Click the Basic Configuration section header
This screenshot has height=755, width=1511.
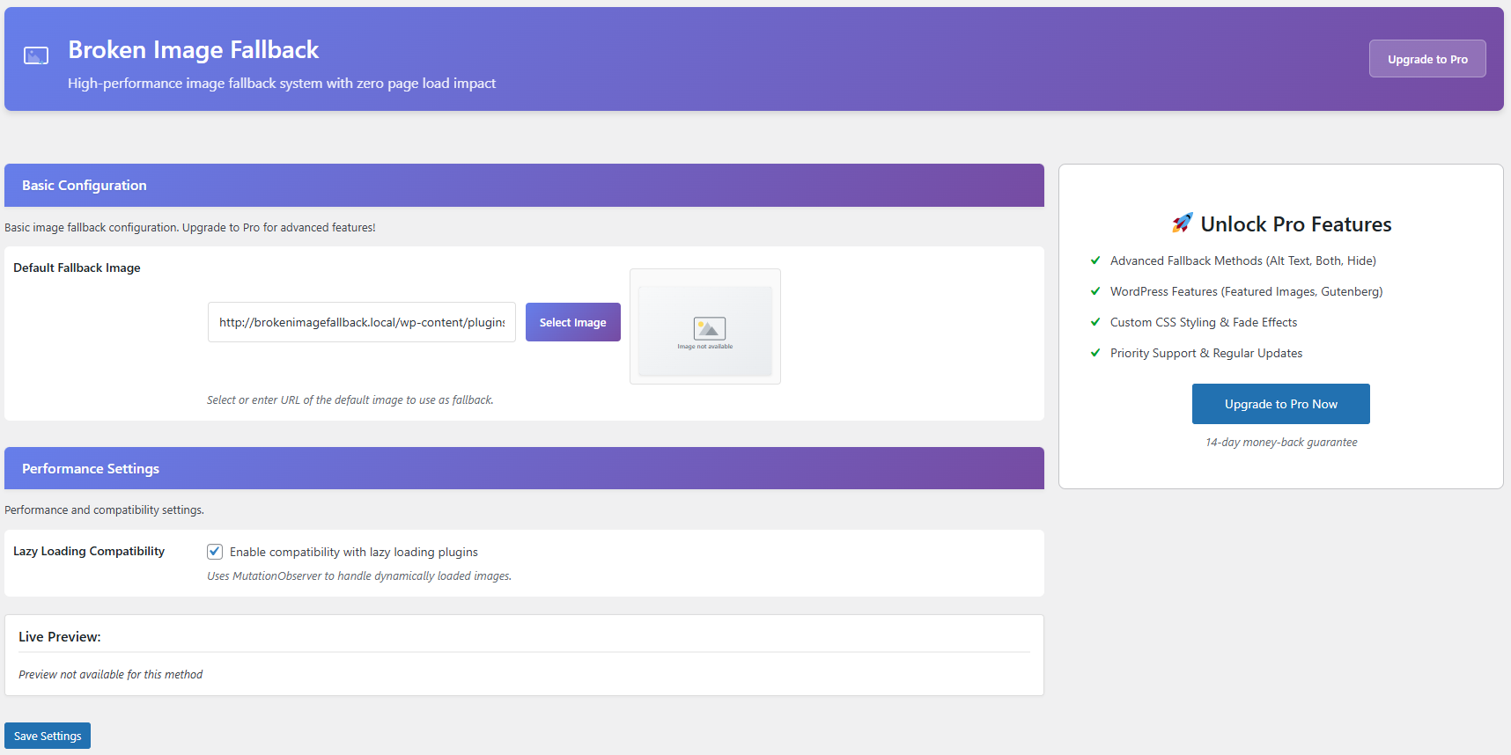point(524,185)
